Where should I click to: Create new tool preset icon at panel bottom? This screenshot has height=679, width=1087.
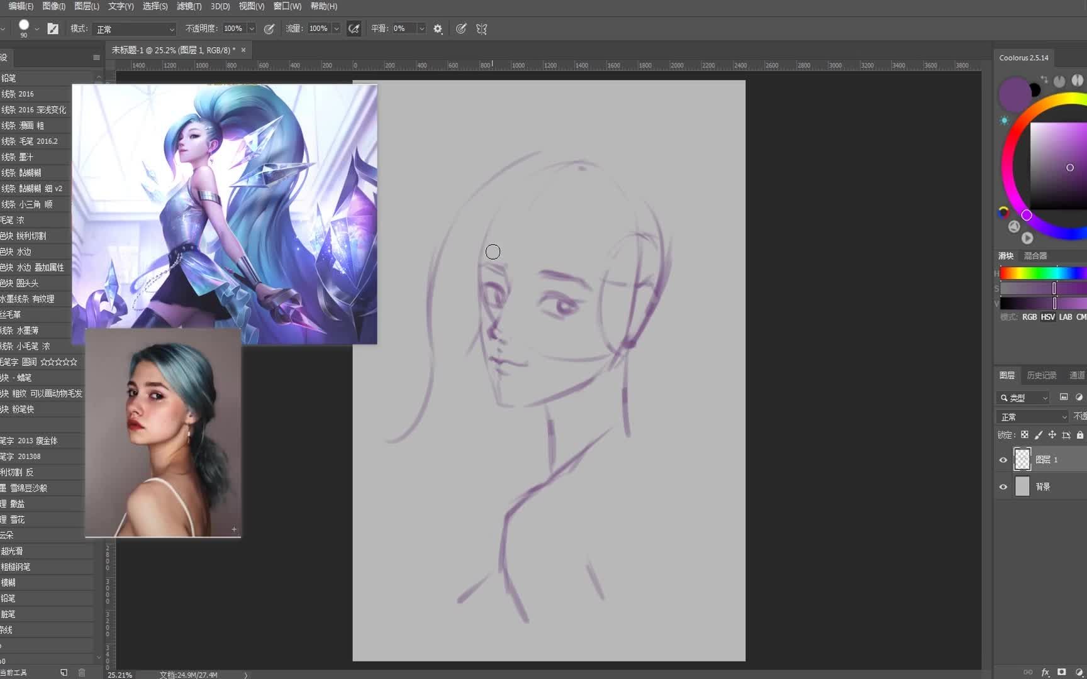[64, 672]
